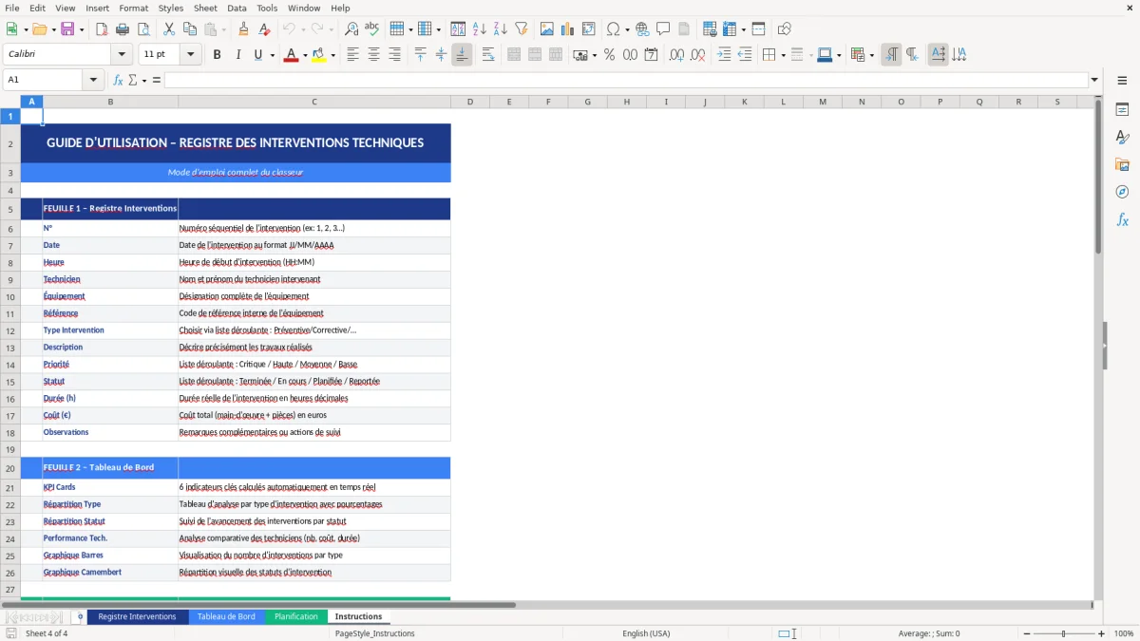This screenshot has height=641, width=1140.
Task: Insert an image
Action: (547, 29)
